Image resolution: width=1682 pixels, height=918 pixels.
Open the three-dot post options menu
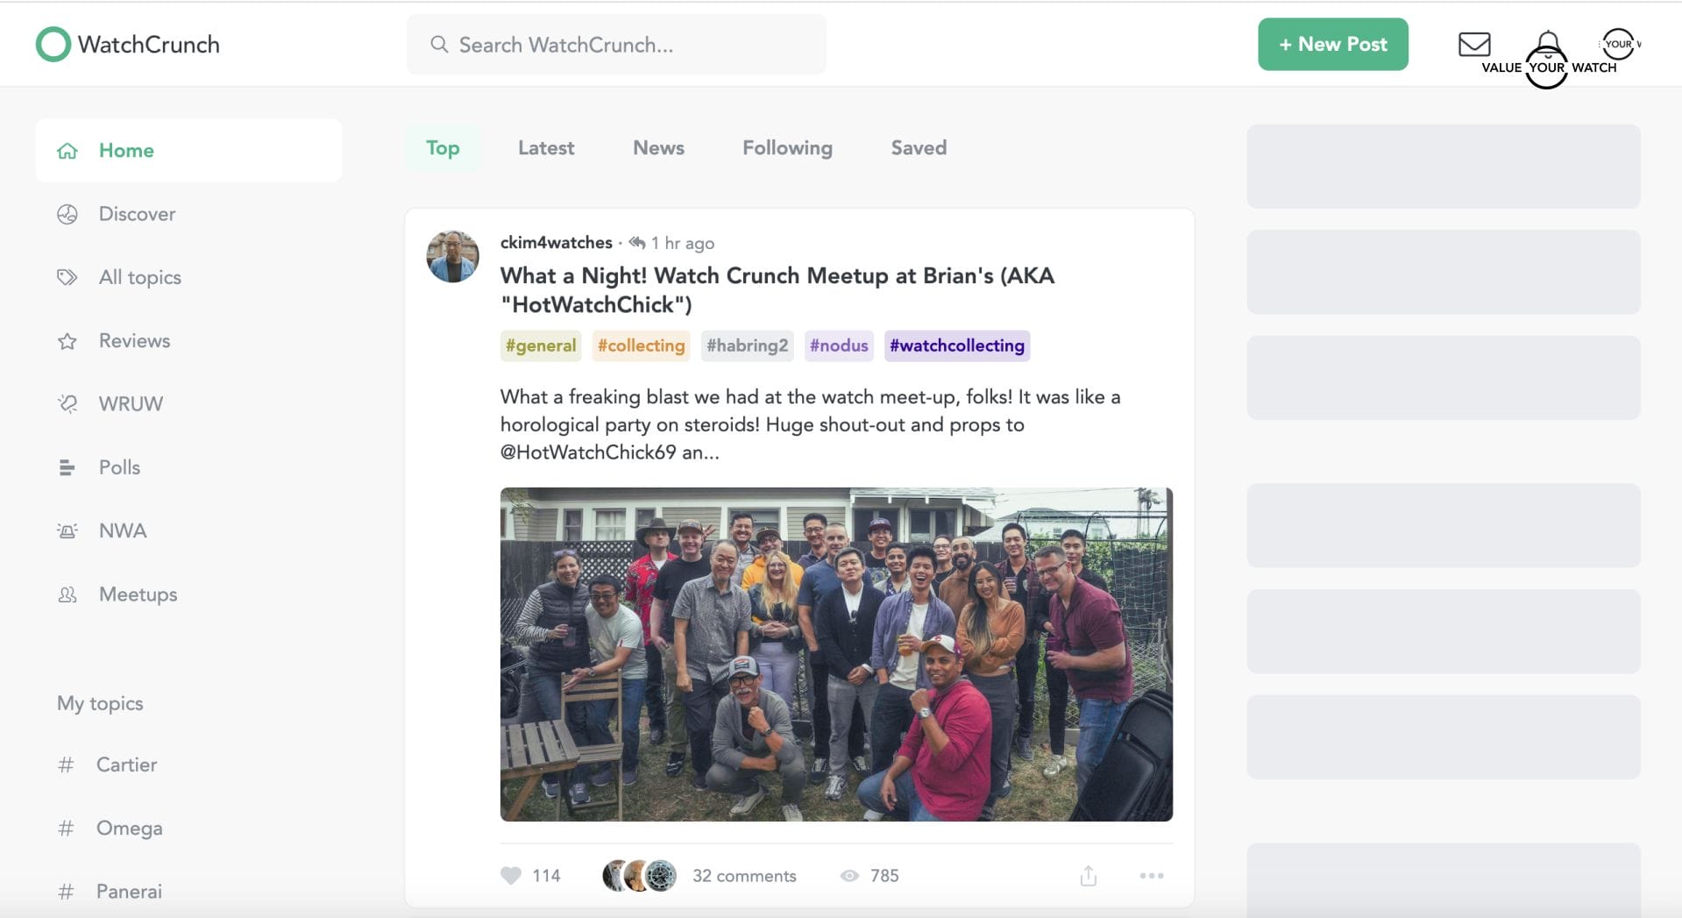pos(1151,875)
